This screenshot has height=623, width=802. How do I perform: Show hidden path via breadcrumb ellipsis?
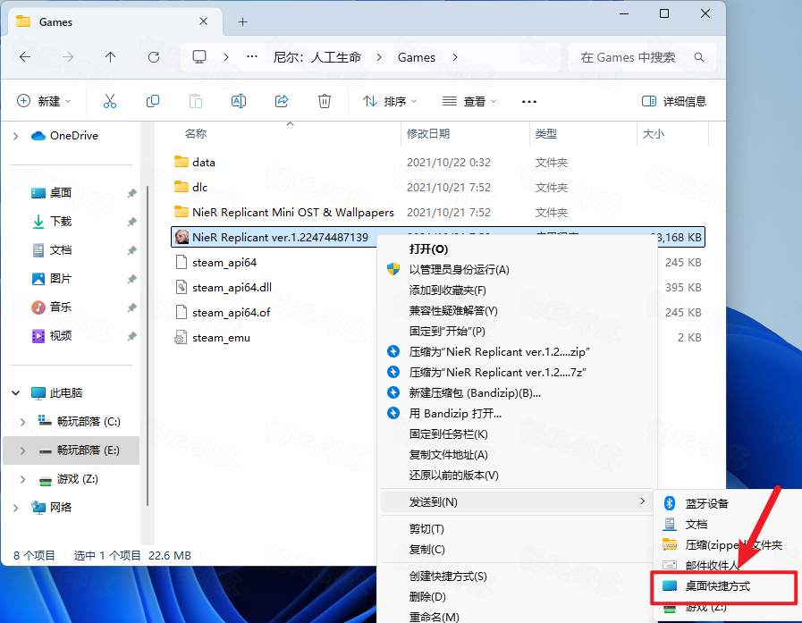tap(251, 57)
